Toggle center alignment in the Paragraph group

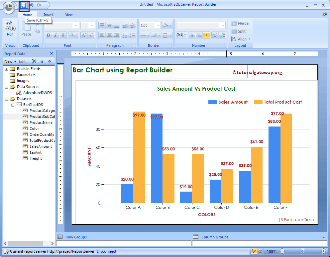point(109,35)
